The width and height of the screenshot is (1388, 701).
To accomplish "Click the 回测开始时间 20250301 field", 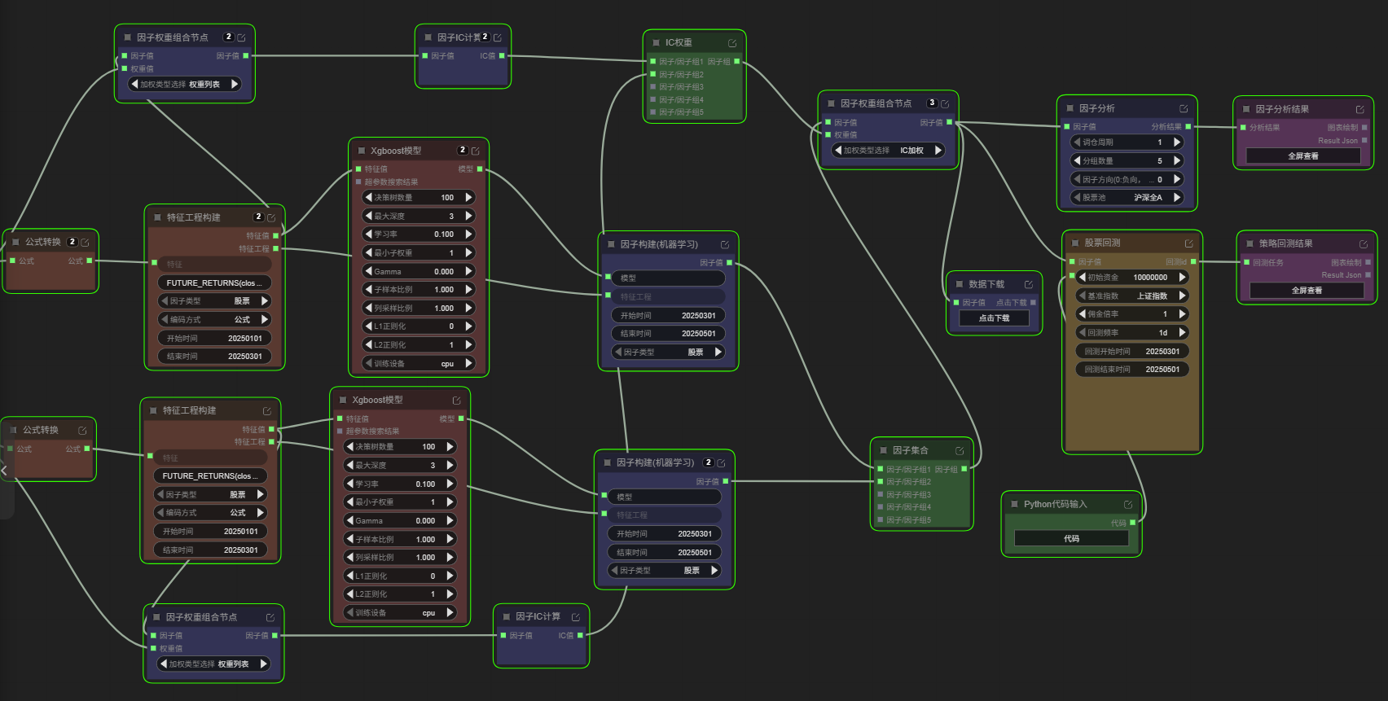I will [x=1131, y=352].
